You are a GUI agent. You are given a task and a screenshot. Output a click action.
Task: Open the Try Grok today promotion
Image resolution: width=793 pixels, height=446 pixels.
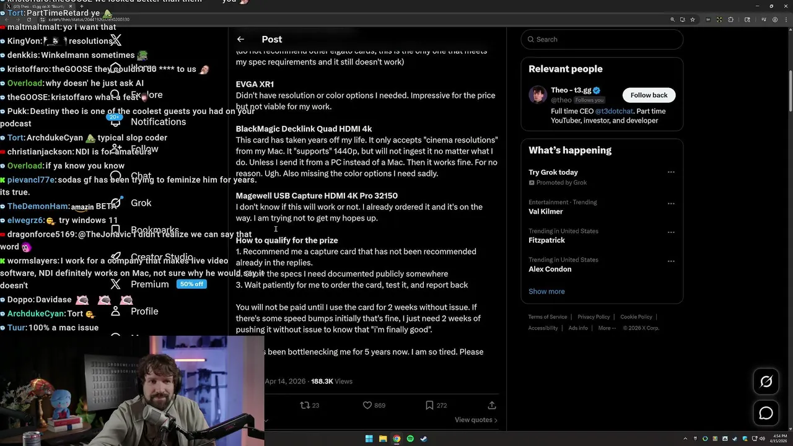(553, 172)
